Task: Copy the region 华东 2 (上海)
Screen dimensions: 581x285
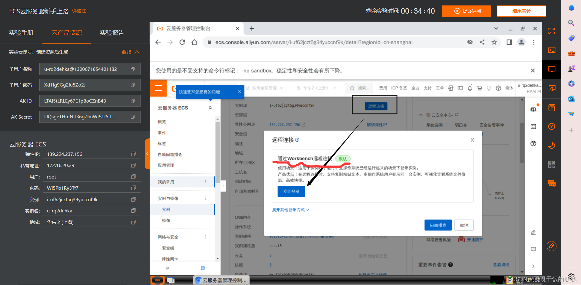Action: pyautogui.click(x=133, y=222)
